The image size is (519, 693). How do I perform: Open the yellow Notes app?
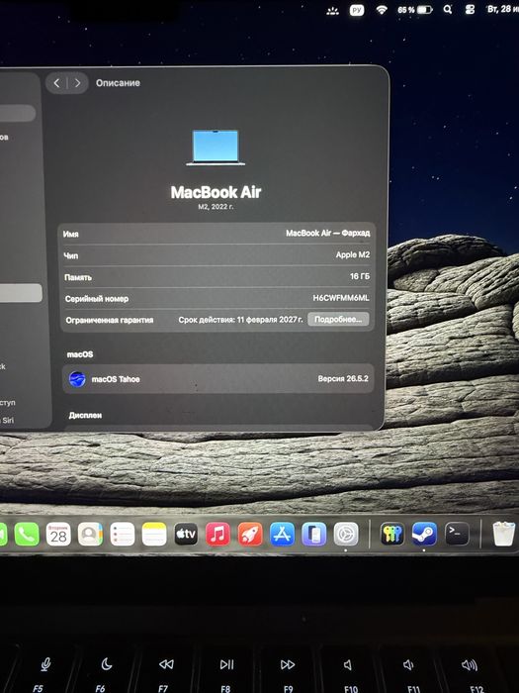click(x=154, y=535)
